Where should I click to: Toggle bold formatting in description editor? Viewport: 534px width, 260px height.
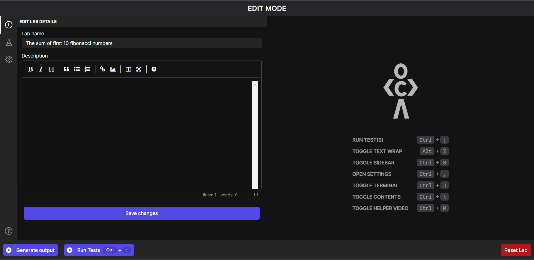31,69
